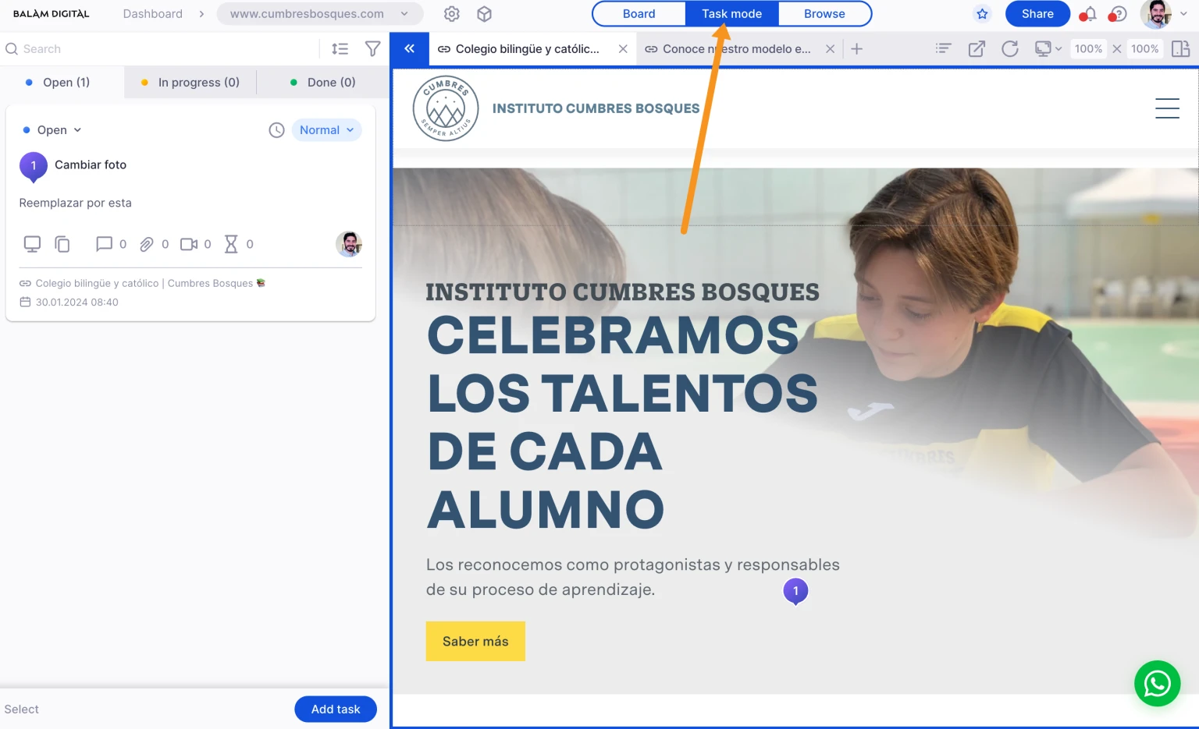Screen dimensions: 1199x729
Task: Show the In progress (0) tab
Action: pos(190,82)
